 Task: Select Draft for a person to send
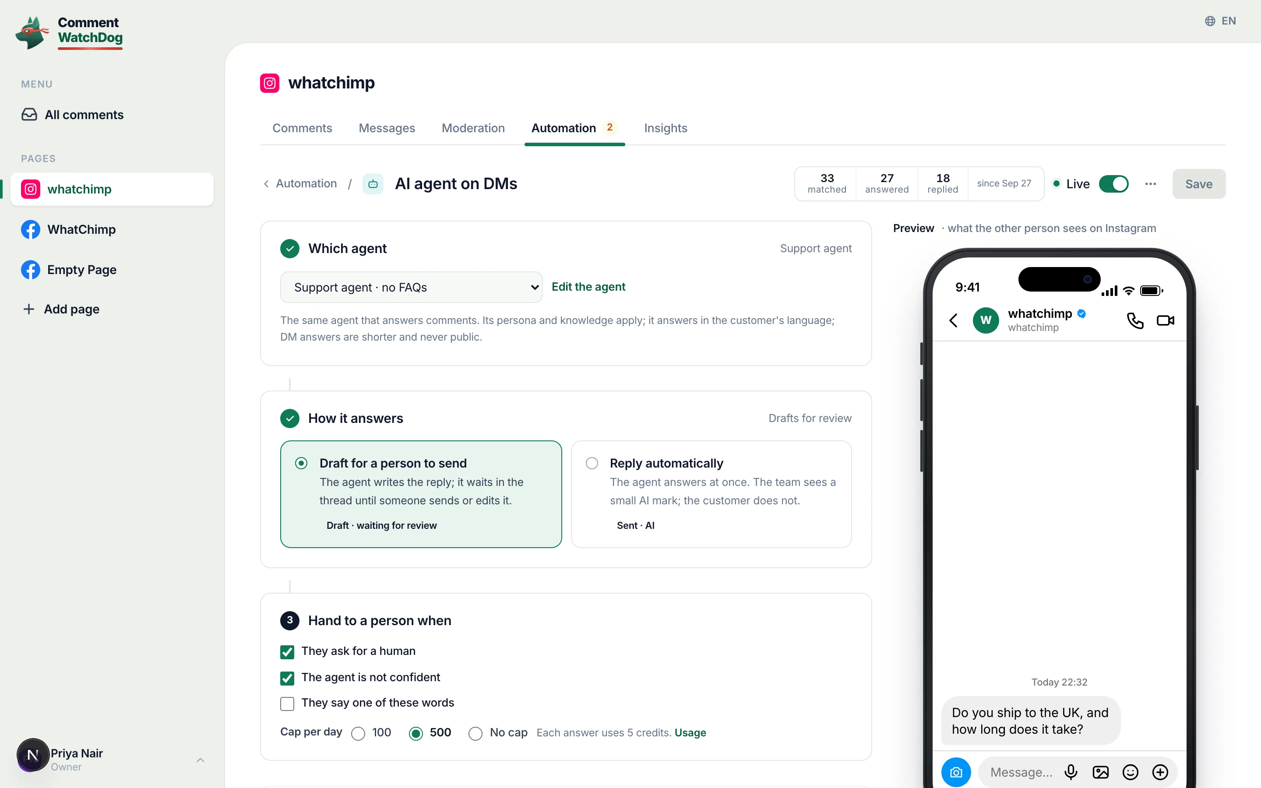click(x=421, y=494)
